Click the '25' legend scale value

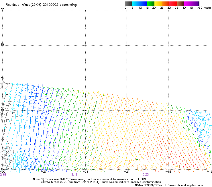click(162, 7)
